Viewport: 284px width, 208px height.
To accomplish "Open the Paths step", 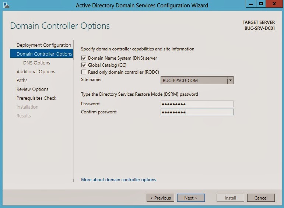I will (22, 80).
